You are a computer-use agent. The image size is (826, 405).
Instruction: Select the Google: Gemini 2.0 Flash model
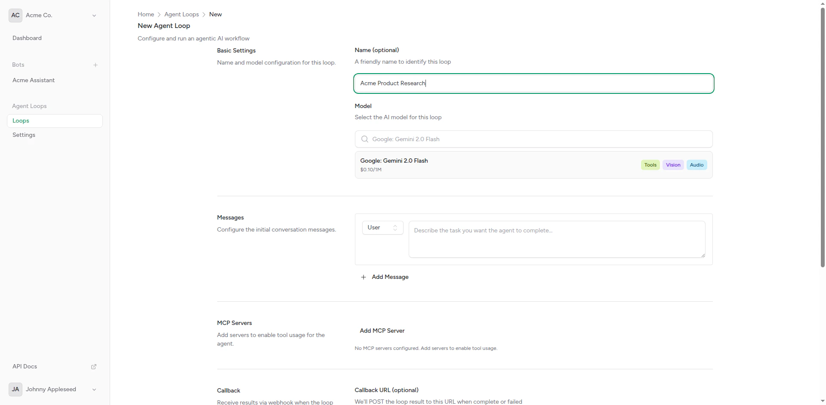click(533, 165)
